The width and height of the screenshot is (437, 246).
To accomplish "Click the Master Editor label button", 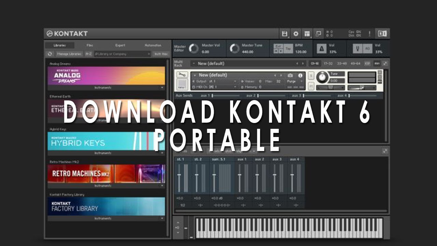I will (x=180, y=49).
